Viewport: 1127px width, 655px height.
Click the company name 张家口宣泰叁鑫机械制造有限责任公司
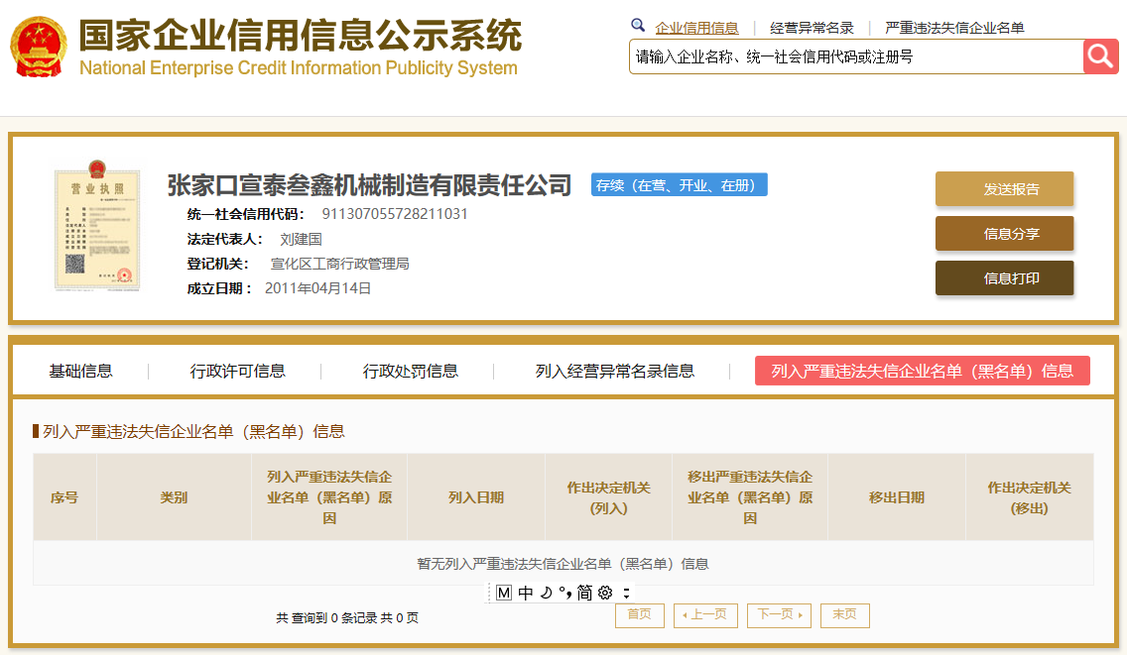(x=369, y=185)
